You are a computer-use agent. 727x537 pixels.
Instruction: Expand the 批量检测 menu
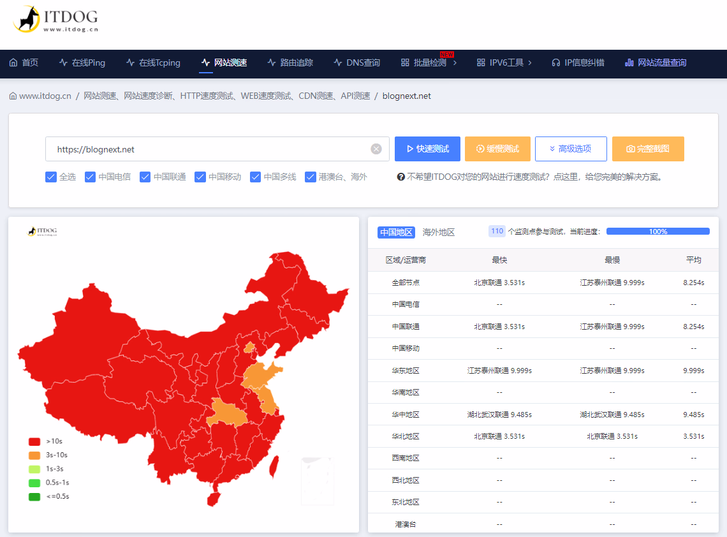pyautogui.click(x=429, y=63)
